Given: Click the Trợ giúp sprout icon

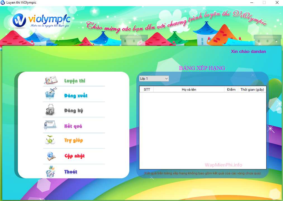Looking at the screenshot, I should [x=50, y=140].
